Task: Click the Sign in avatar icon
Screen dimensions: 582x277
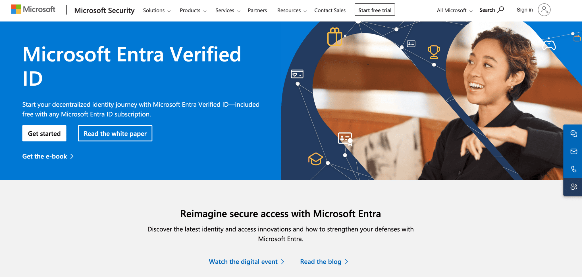Action: pos(544,10)
